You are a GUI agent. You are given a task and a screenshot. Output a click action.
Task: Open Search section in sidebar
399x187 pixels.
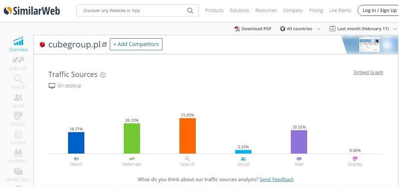(x=18, y=82)
